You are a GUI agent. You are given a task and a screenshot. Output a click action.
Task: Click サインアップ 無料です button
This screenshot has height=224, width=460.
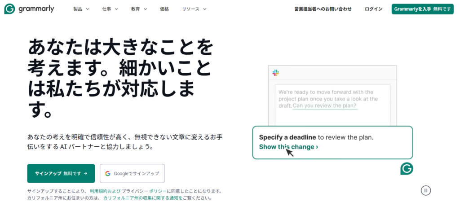pos(61,173)
